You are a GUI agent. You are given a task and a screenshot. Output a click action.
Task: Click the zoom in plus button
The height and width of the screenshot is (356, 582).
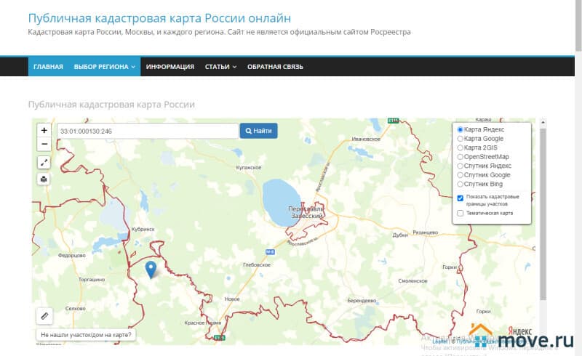pyautogui.click(x=44, y=130)
